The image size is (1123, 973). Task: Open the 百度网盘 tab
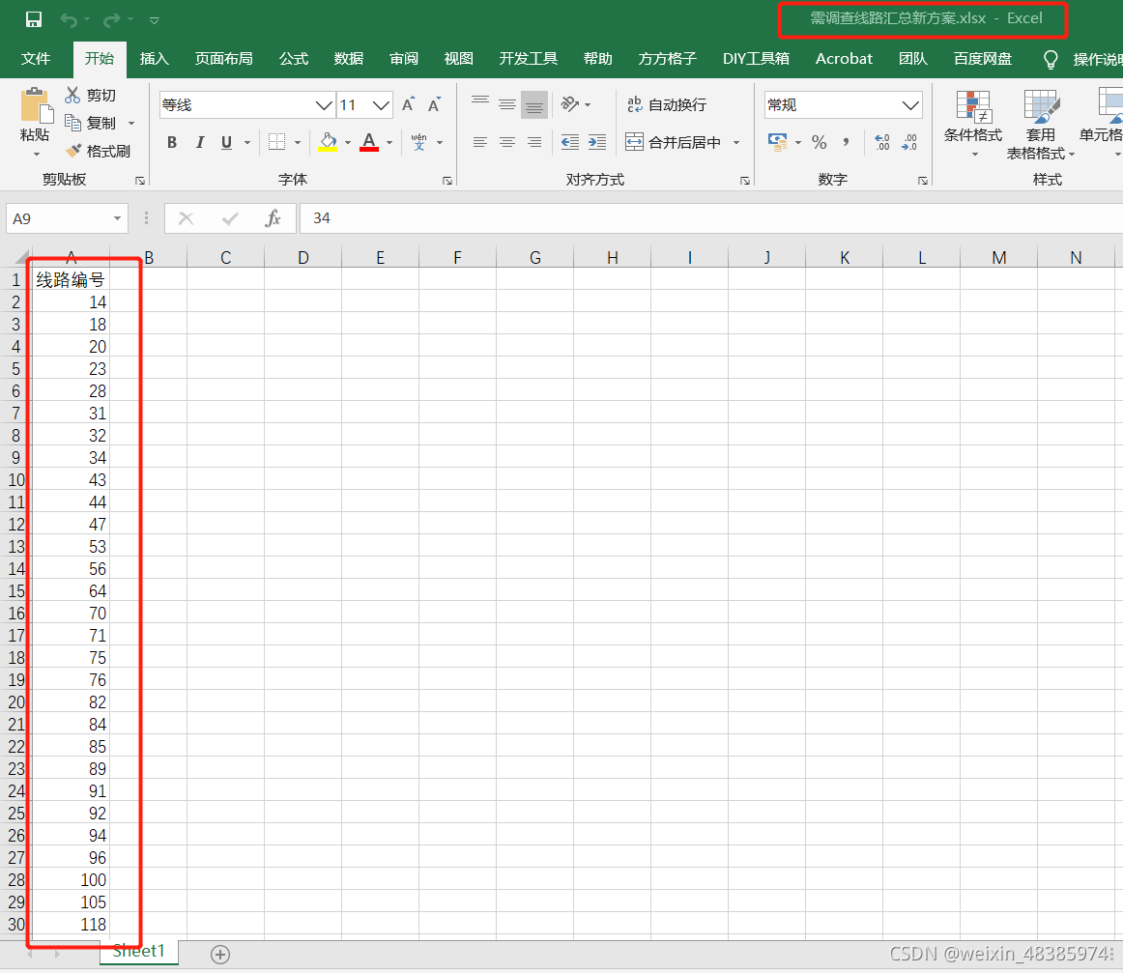[x=983, y=59]
